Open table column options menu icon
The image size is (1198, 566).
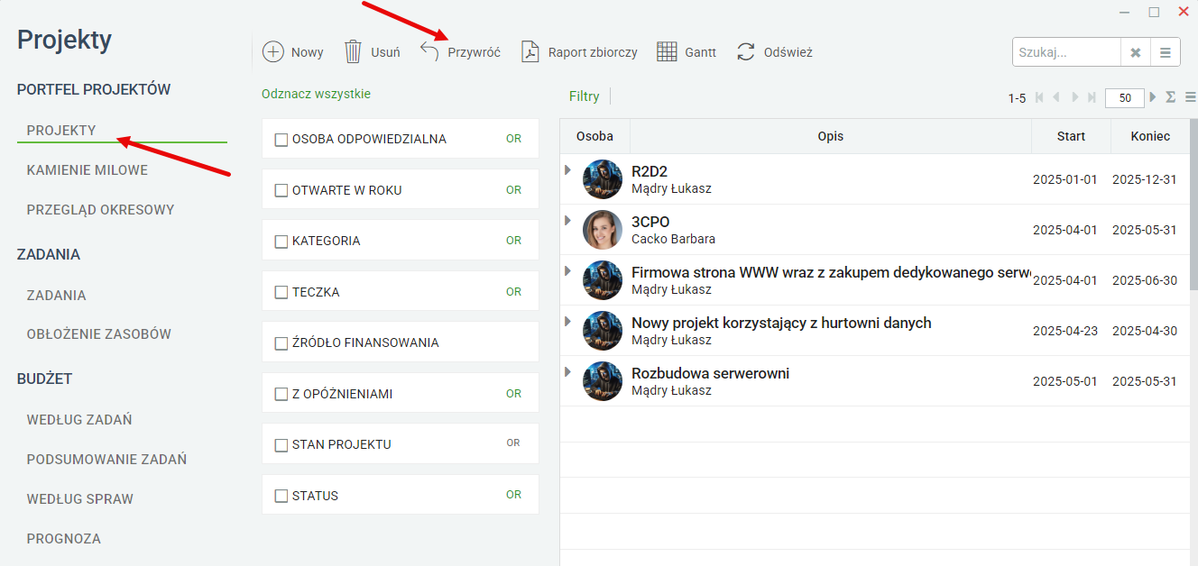pos(1190,97)
